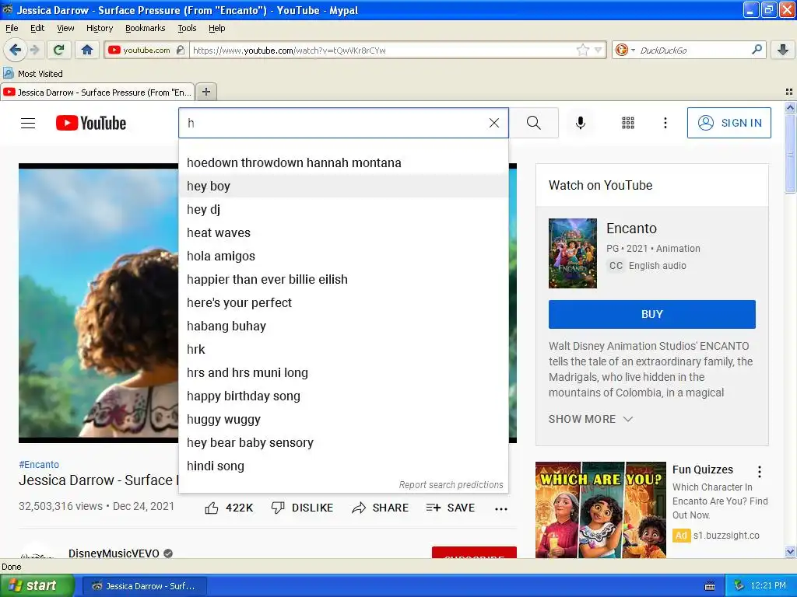Open Fun Quizzes ad options menu
The image size is (797, 597).
point(760,472)
